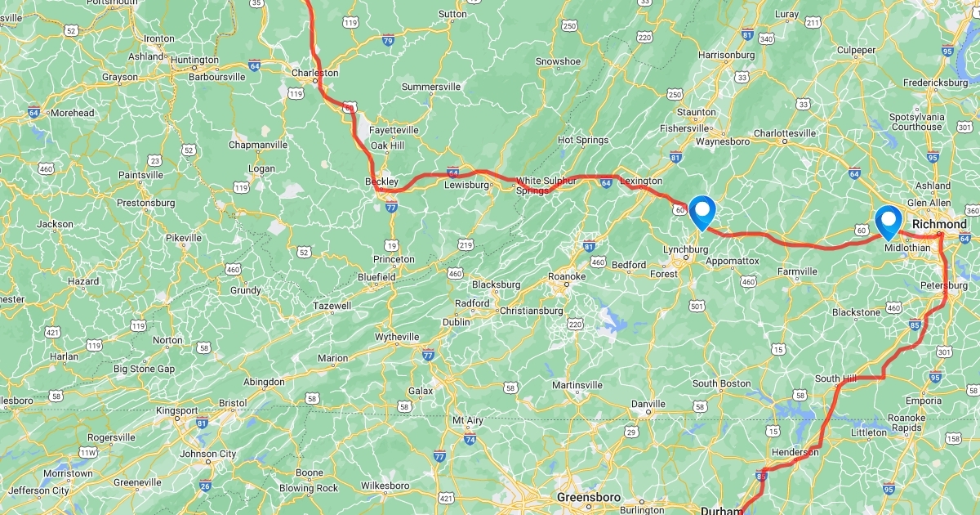Click the I-81 shield above Roanoke

589,245
